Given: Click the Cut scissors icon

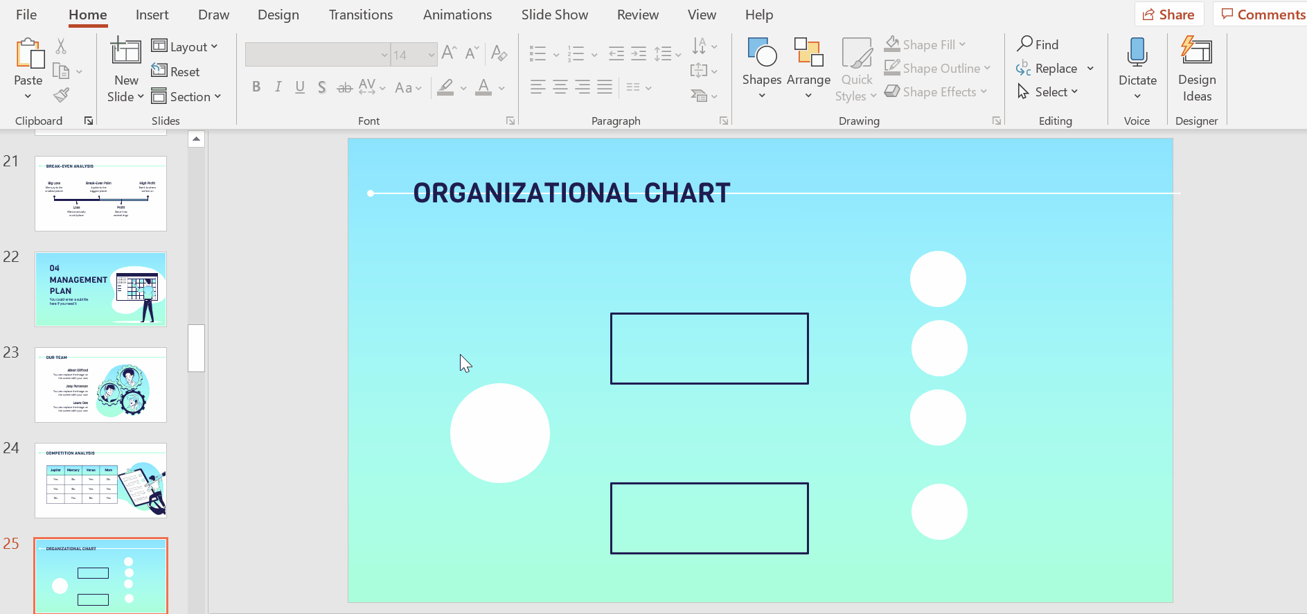Looking at the screenshot, I should [x=61, y=46].
